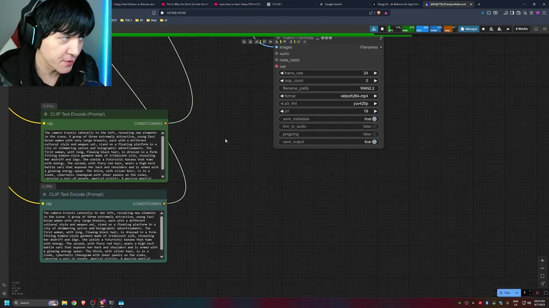Open the pix_fmt dropdown yuv420p
This screenshot has height=308, width=549.
pyautogui.click(x=329, y=104)
